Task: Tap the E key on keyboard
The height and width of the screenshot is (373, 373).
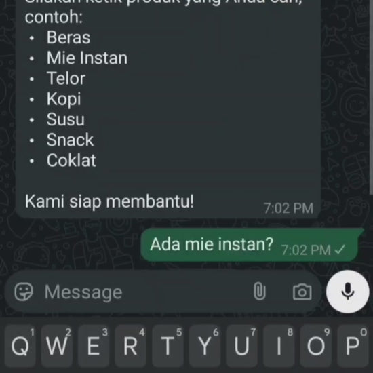Action: point(94,346)
